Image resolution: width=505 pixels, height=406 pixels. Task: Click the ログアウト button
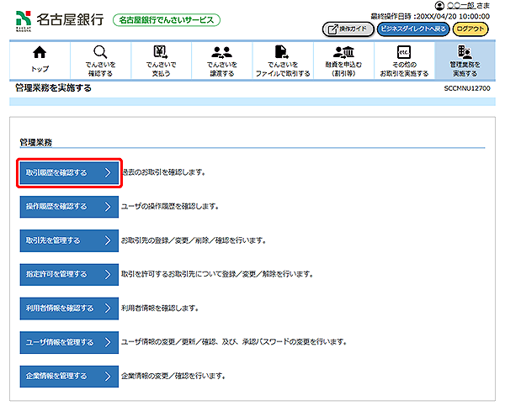[x=470, y=29]
